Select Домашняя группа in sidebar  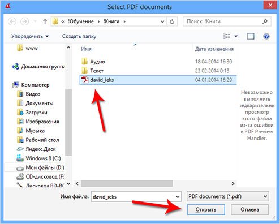(x=43, y=66)
